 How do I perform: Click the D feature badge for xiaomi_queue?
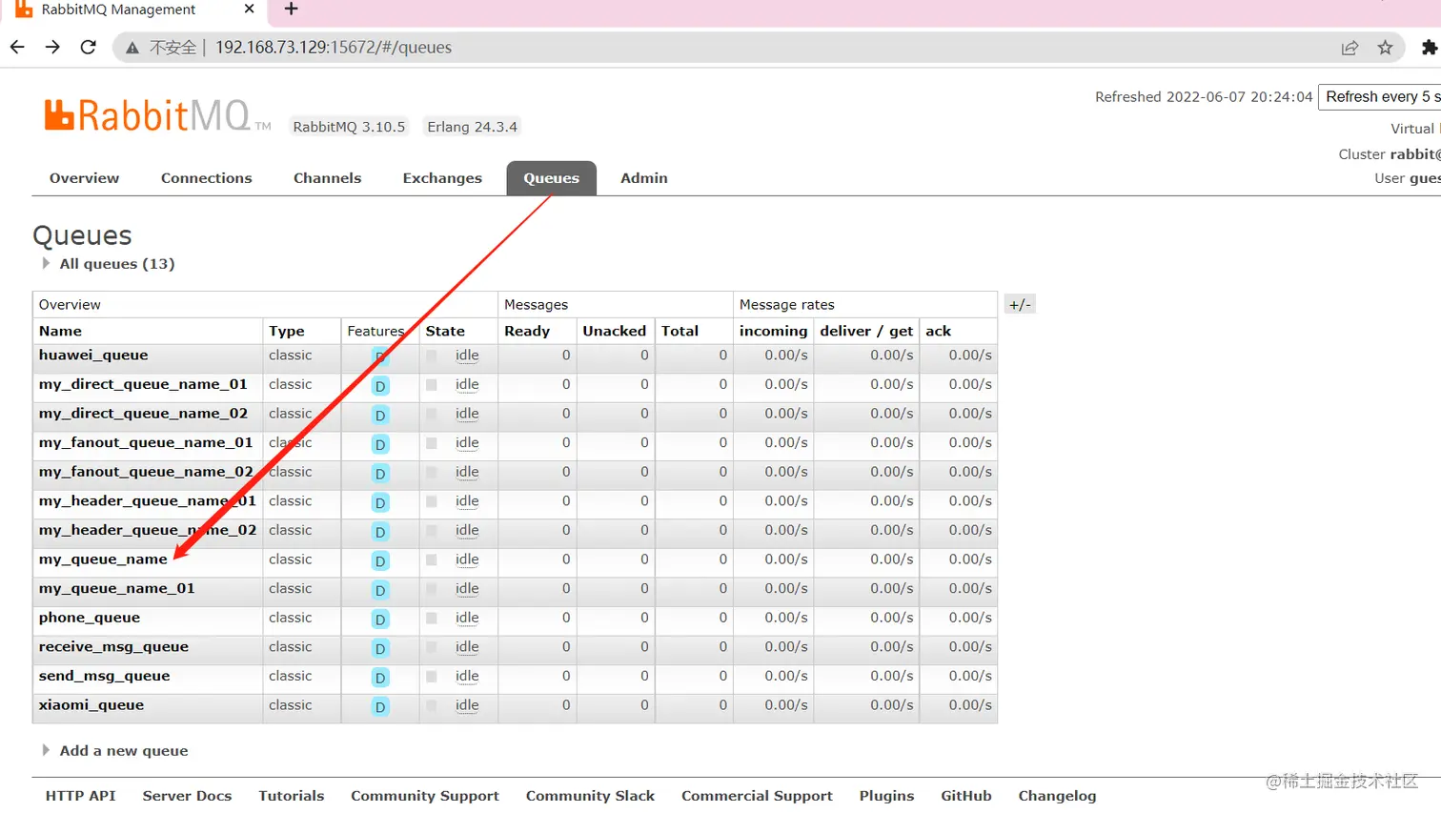pyautogui.click(x=380, y=707)
